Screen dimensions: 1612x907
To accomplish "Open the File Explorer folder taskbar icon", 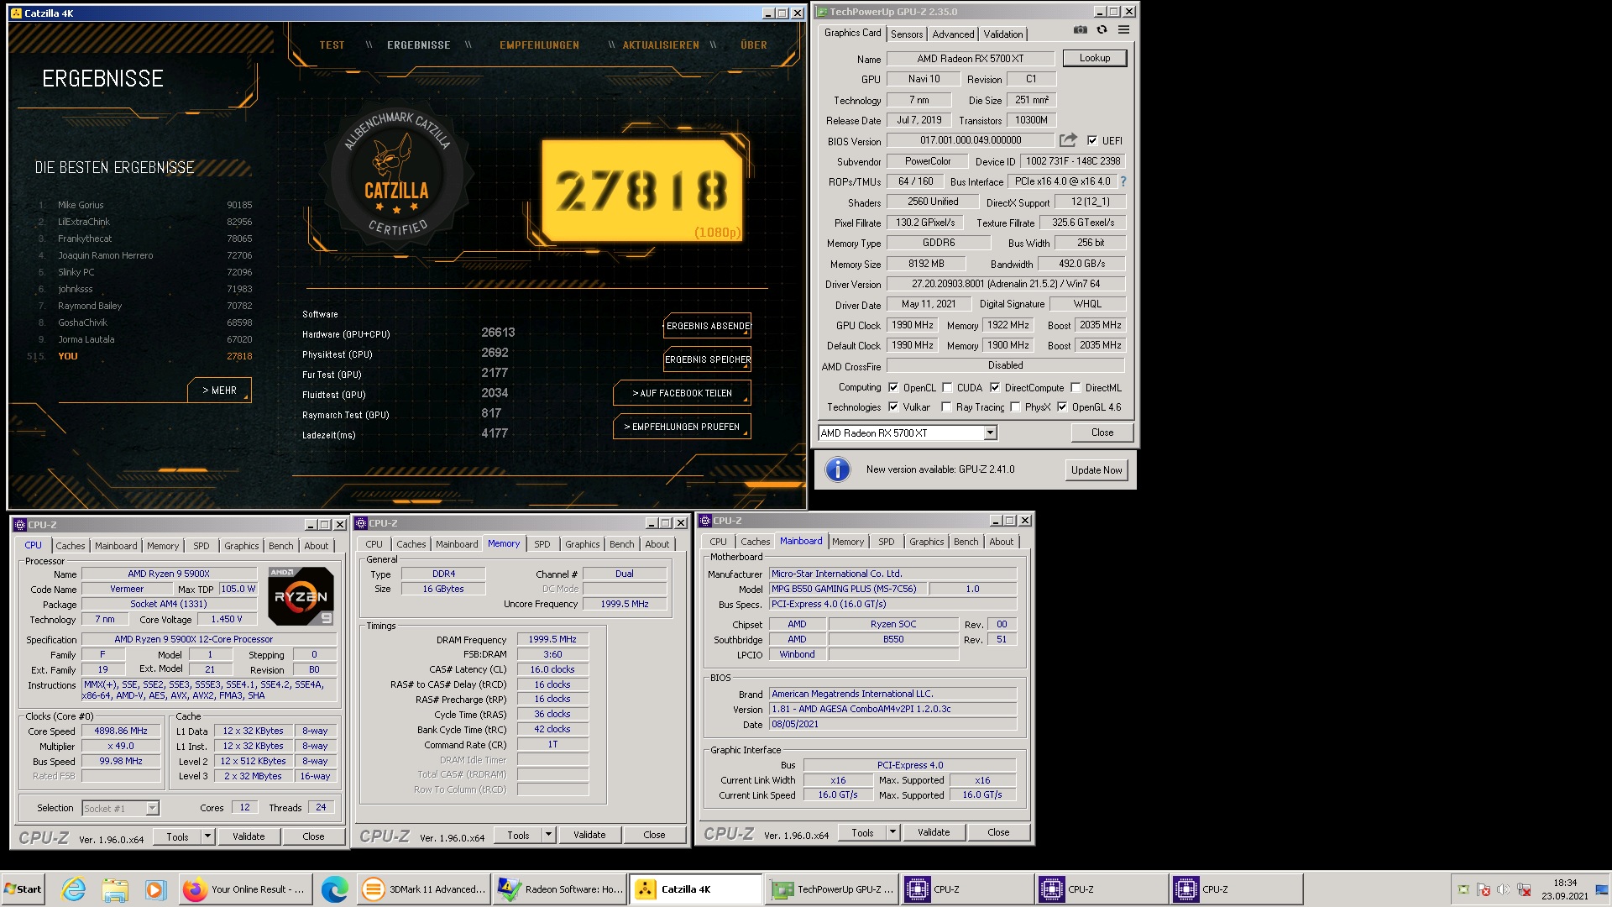I will pyautogui.click(x=115, y=889).
